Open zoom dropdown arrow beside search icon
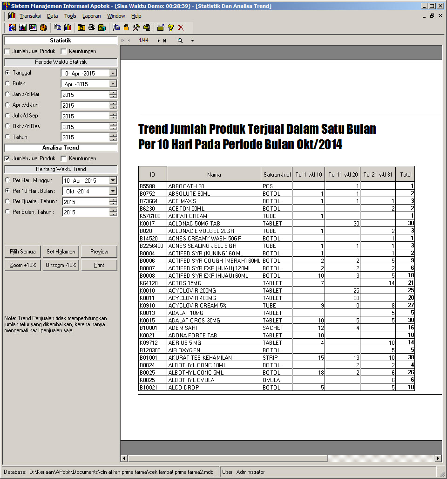This screenshot has width=447, height=479. click(192, 41)
